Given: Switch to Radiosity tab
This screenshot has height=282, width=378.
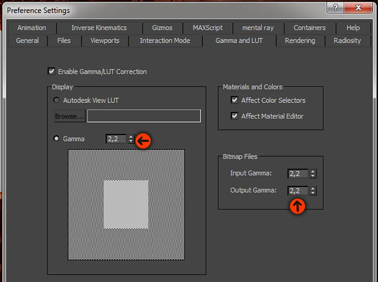Looking at the screenshot, I should 347,41.
